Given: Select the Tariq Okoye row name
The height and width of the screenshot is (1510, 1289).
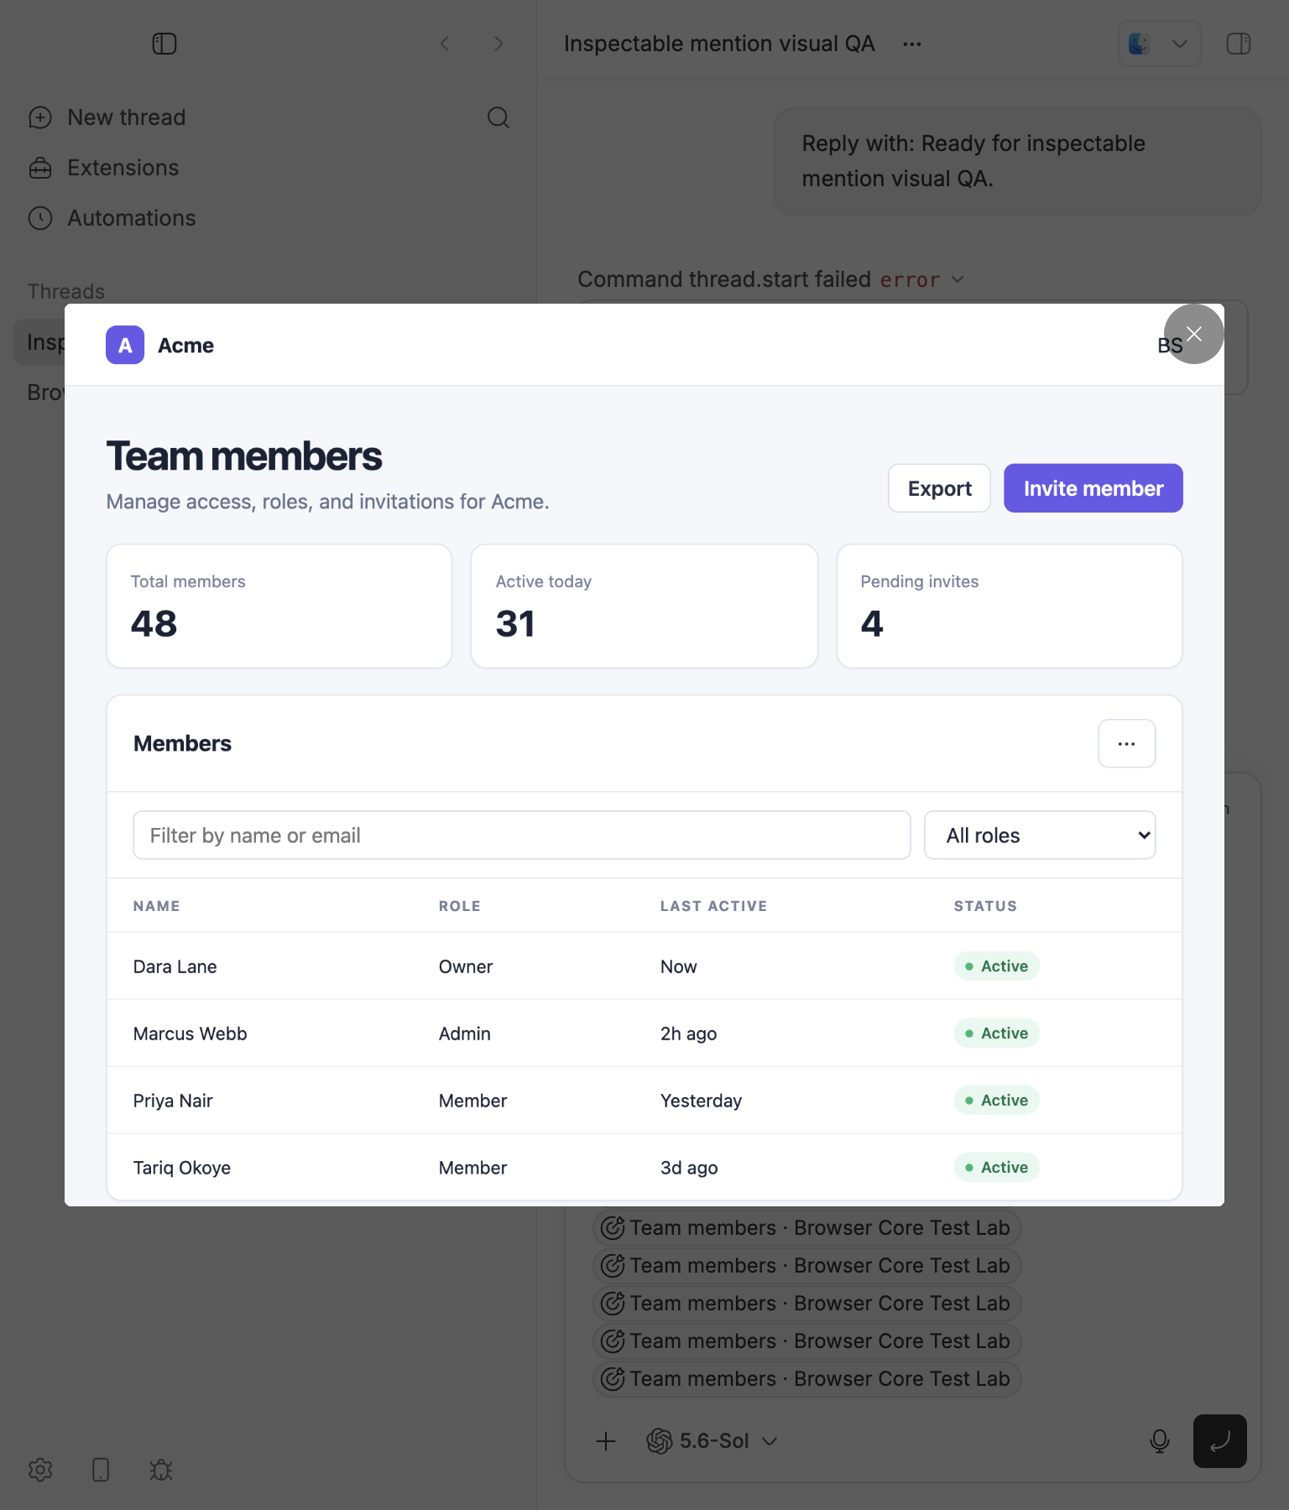Looking at the screenshot, I should (x=182, y=1168).
